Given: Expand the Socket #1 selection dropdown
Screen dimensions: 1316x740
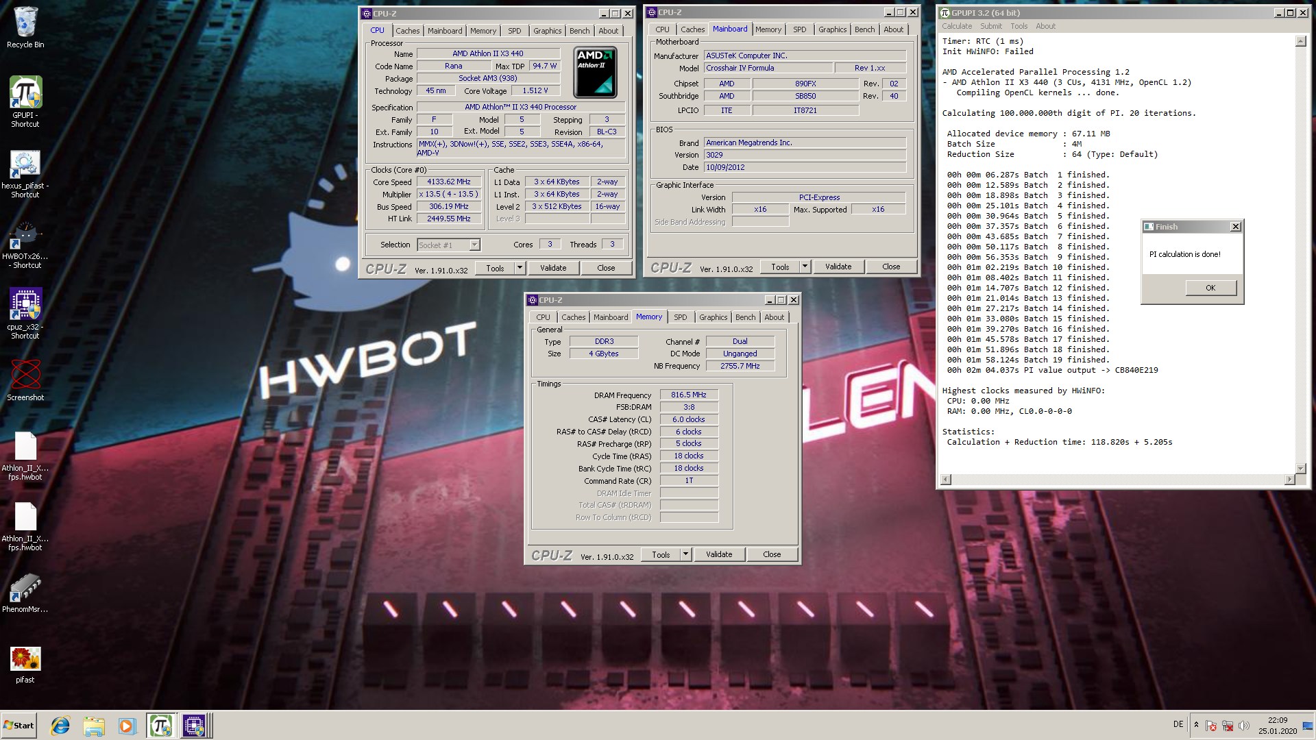Looking at the screenshot, I should coord(474,245).
